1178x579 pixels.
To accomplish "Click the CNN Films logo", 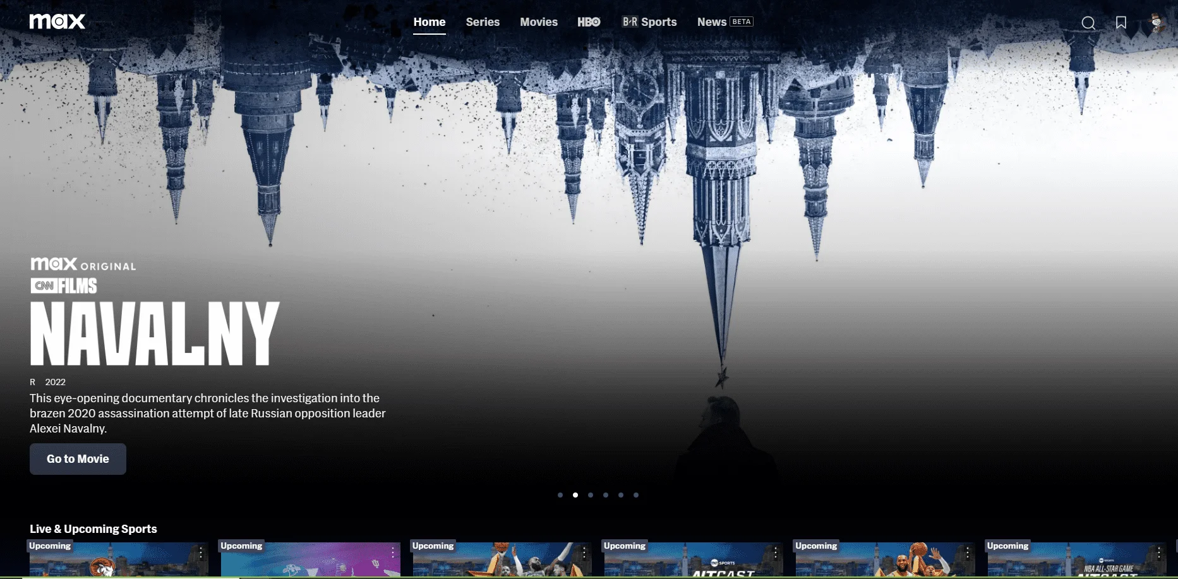I will (x=64, y=286).
